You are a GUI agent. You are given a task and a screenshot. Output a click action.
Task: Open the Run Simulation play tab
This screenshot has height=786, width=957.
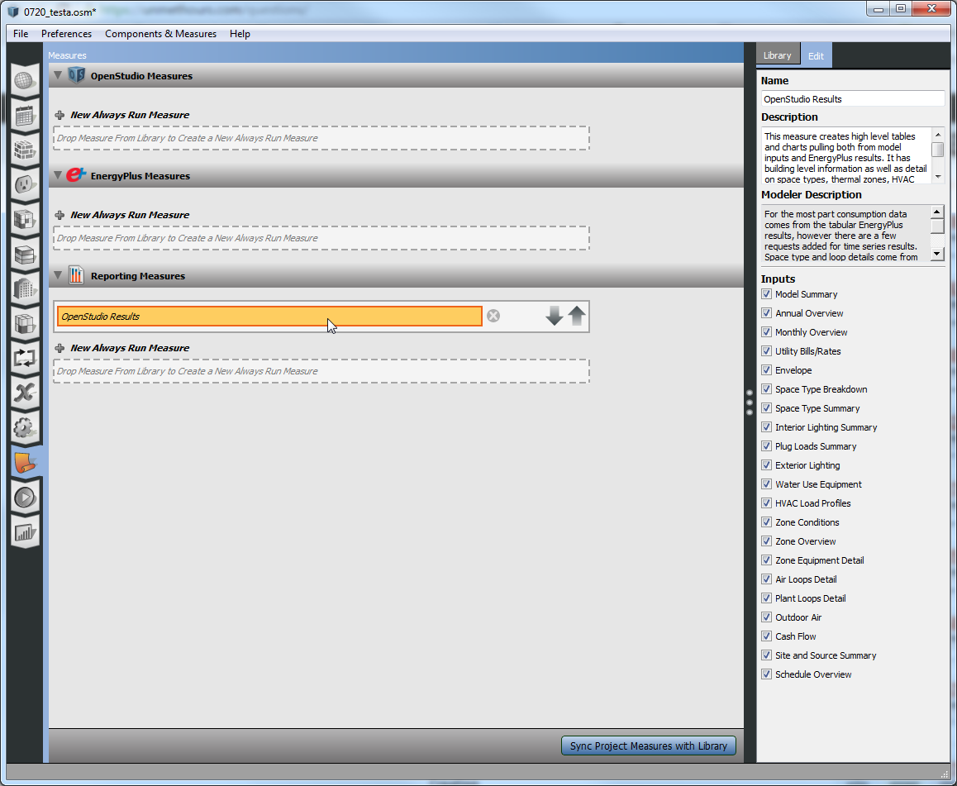pyautogui.click(x=25, y=498)
